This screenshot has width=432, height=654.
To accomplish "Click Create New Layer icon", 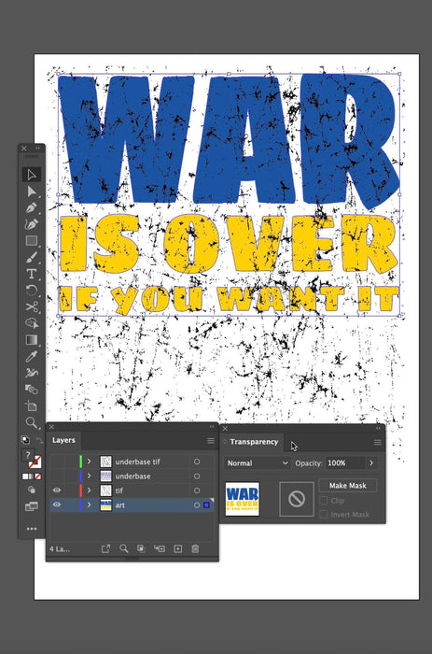I will 178,548.
